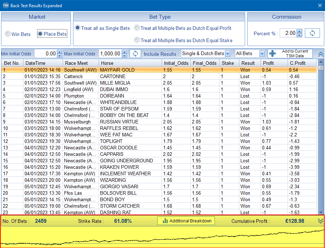The width and height of the screenshot is (325, 248).
Task: Collapse the filter panel with the double up chevron
Action: coord(321,54)
